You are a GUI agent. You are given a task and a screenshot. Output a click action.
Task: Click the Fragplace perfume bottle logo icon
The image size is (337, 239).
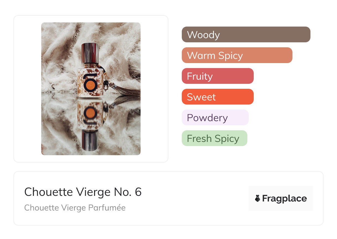(x=258, y=198)
